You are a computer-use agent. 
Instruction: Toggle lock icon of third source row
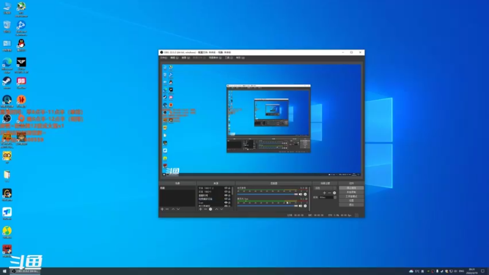click(229, 195)
